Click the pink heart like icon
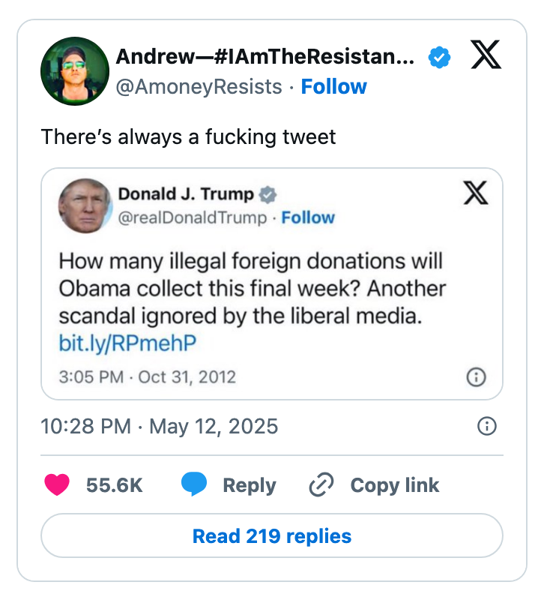The height and width of the screenshot is (600, 544). click(57, 485)
